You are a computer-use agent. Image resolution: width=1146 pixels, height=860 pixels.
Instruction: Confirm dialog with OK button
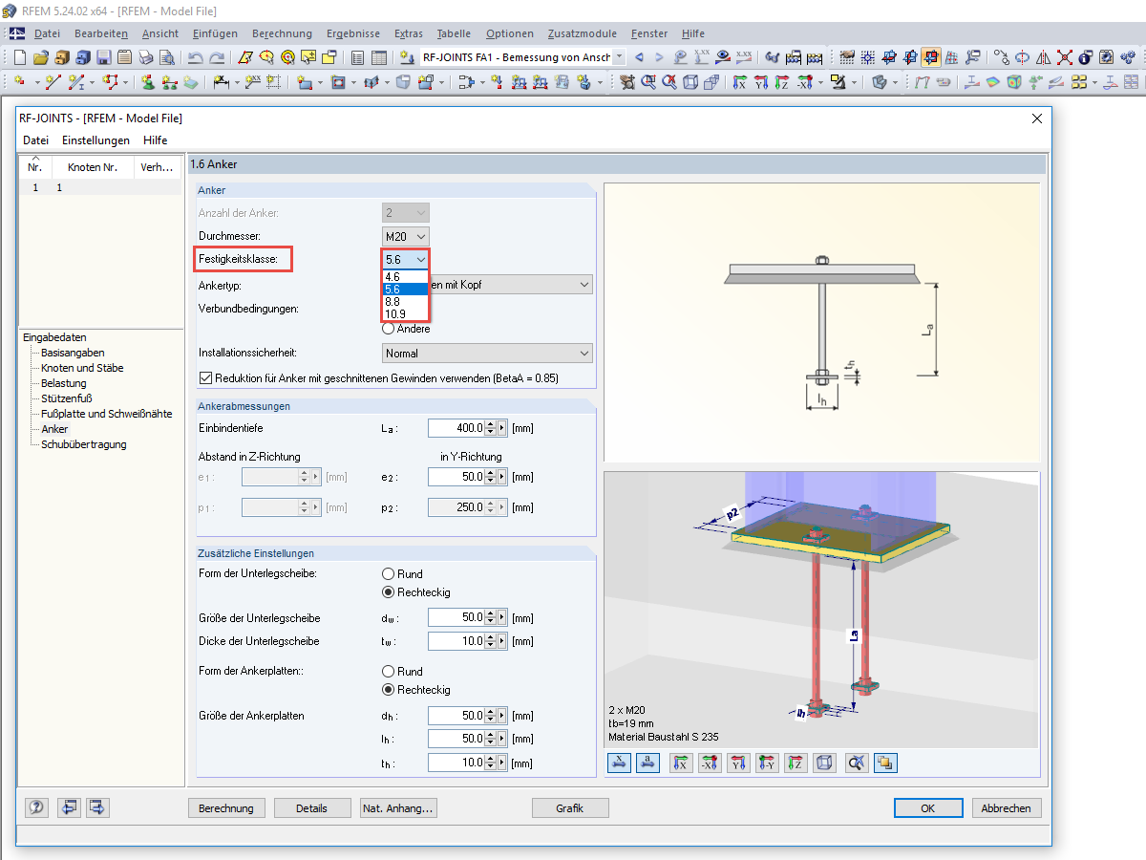(927, 808)
